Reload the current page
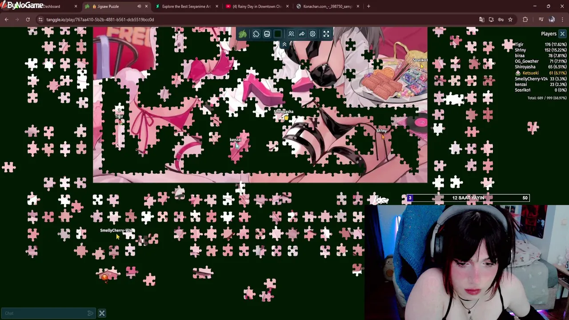 point(28,20)
